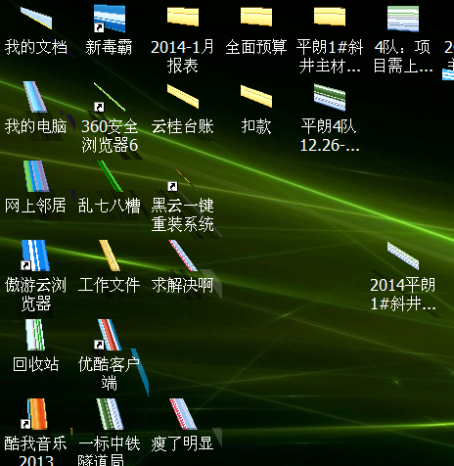The width and height of the screenshot is (454, 466).
Task: Select the 我的电脑 icon
Action: tap(36, 97)
